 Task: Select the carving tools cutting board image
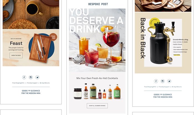[40, 48]
